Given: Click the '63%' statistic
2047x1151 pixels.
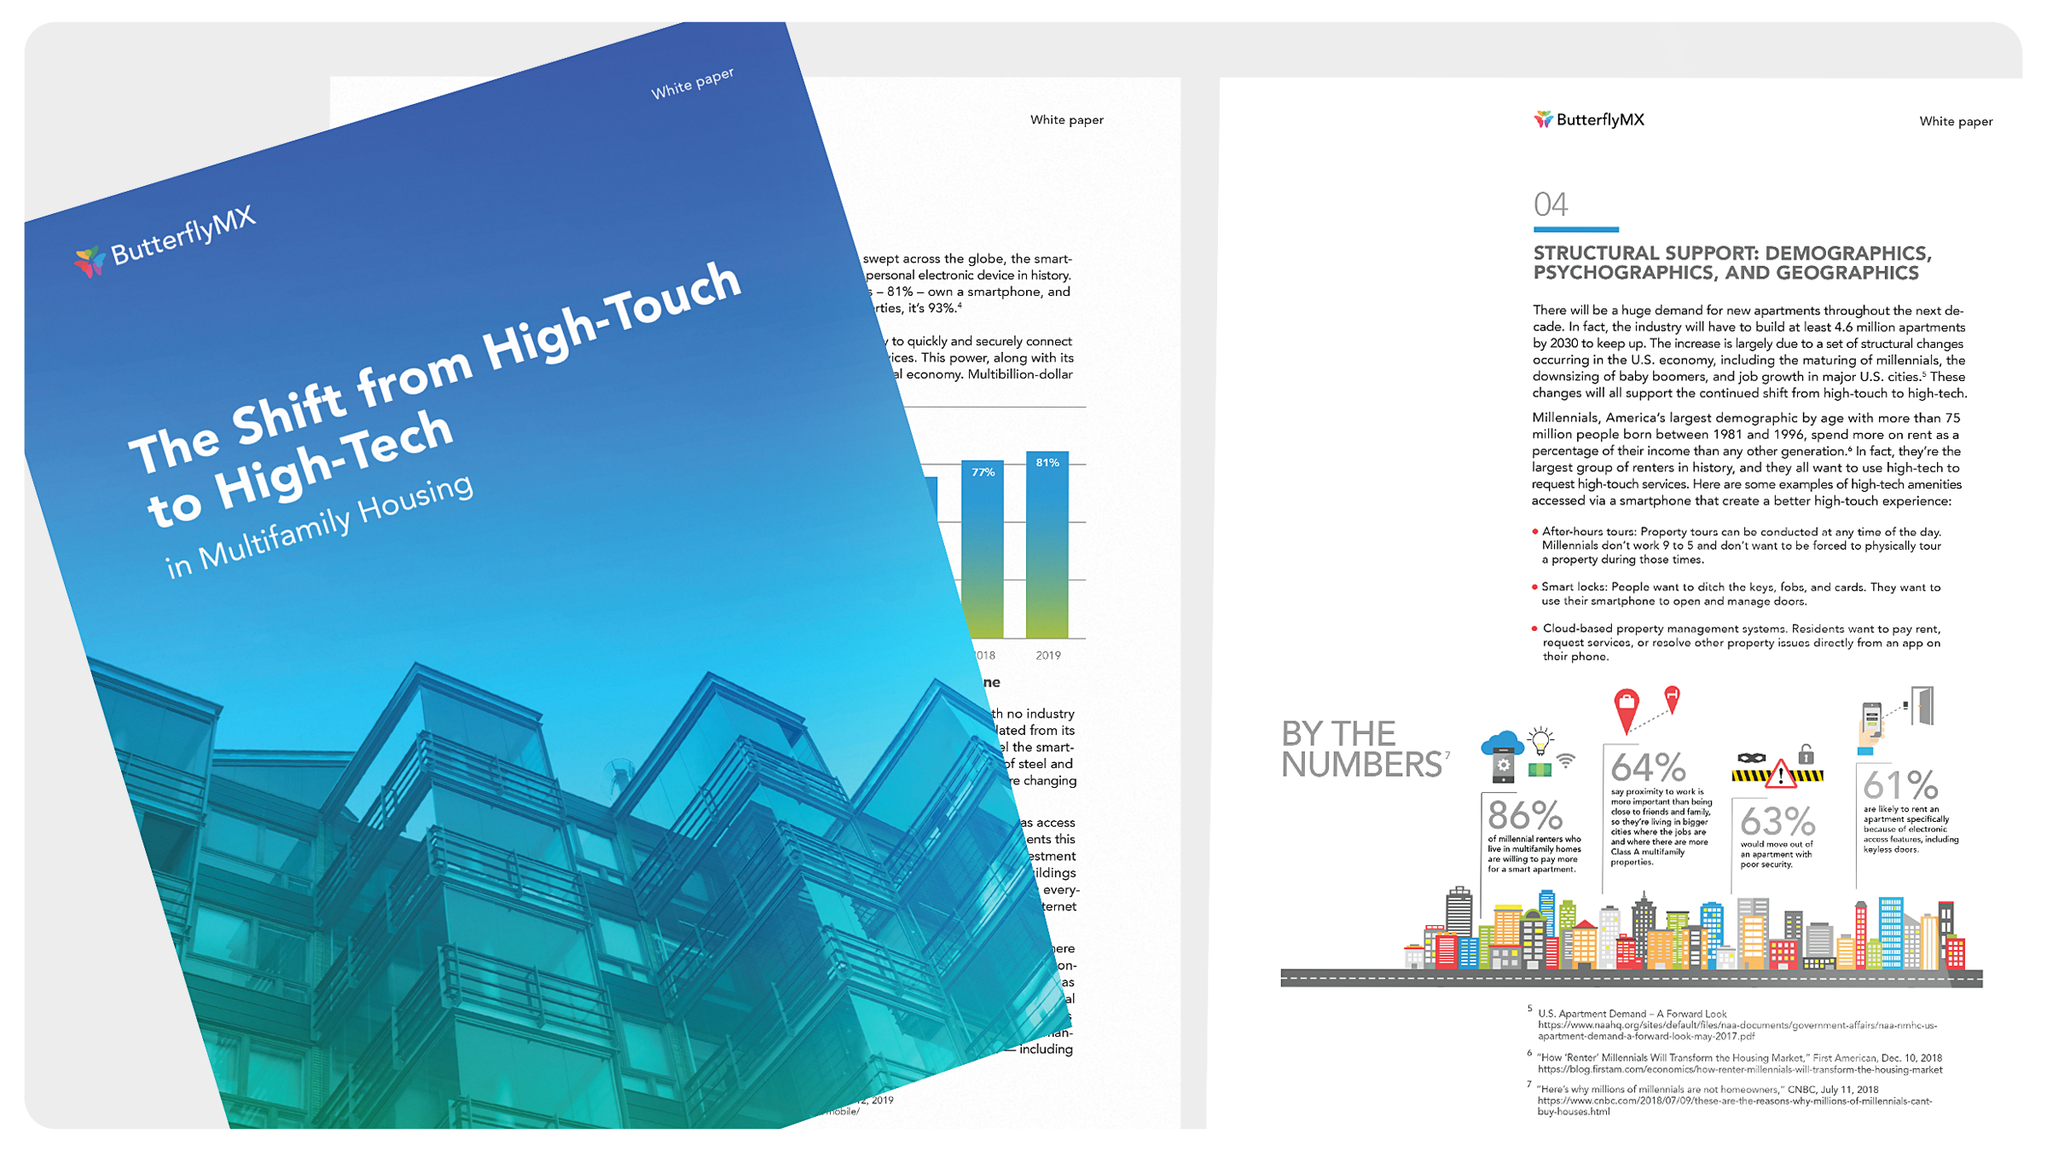Looking at the screenshot, I should [1777, 822].
